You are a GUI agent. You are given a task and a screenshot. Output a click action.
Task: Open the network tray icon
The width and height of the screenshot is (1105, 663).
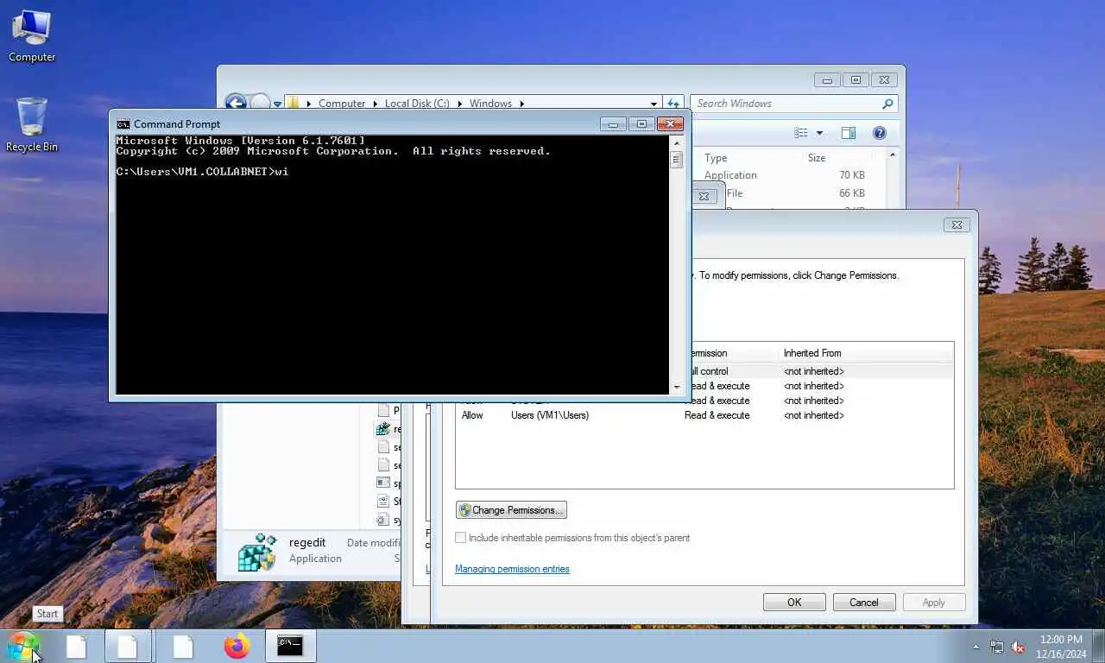997,647
